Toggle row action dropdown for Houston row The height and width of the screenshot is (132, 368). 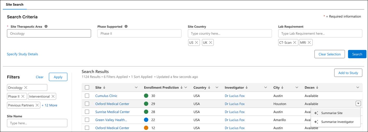coord(358,103)
